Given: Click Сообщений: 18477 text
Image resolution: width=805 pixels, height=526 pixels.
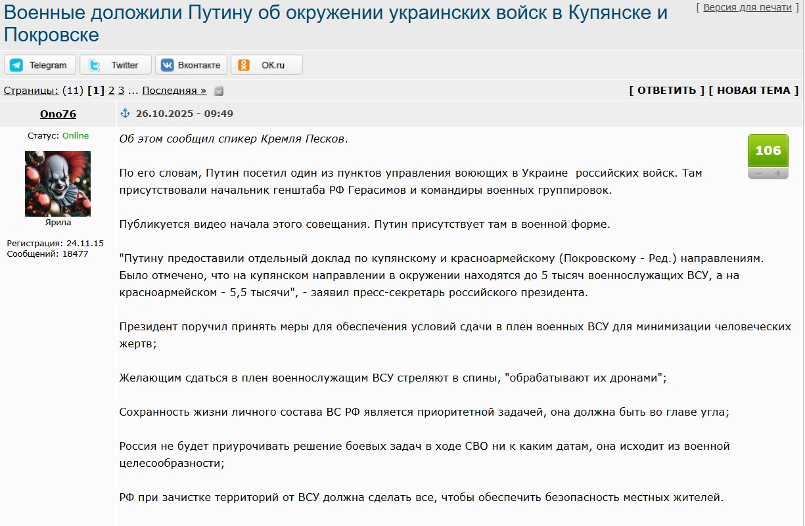Looking at the screenshot, I should tap(47, 254).
